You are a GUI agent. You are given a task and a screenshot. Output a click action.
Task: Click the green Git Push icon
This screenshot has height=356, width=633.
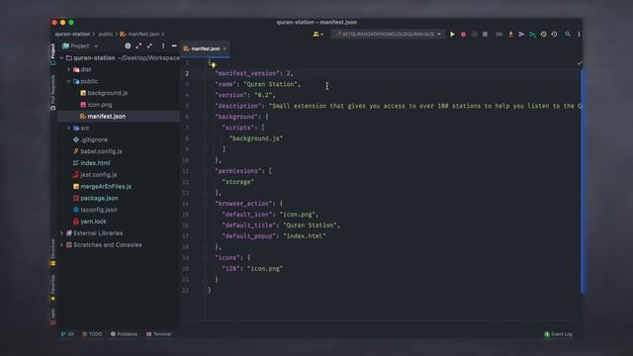click(532, 35)
